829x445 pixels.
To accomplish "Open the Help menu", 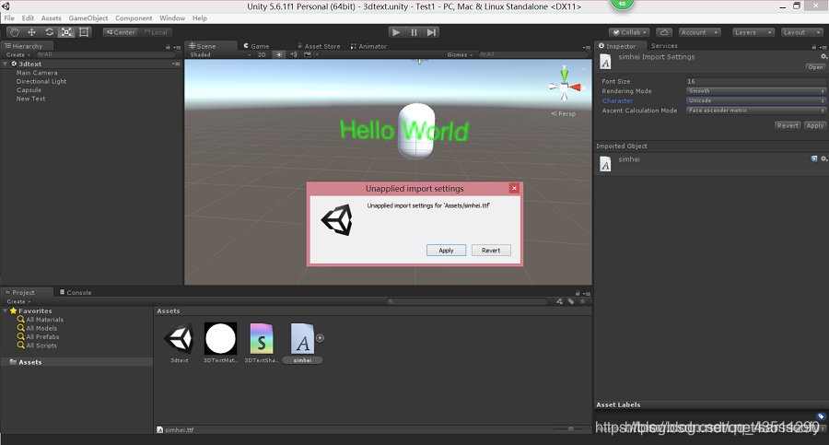I will pos(200,18).
